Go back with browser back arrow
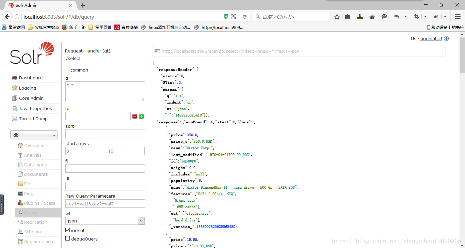This screenshot has height=248, width=465. pyautogui.click(x=7, y=17)
